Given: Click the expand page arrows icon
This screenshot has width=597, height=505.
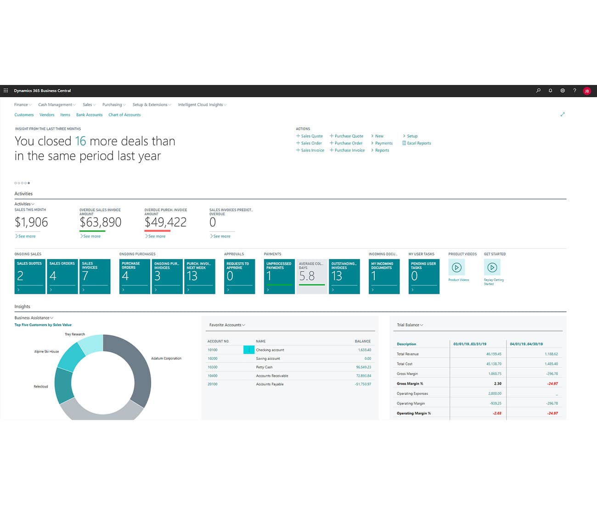Looking at the screenshot, I should 562,114.
